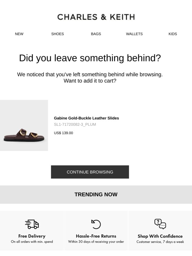This screenshot has height=256, width=192.
Task: Open the BAGS category
Action: (96, 34)
